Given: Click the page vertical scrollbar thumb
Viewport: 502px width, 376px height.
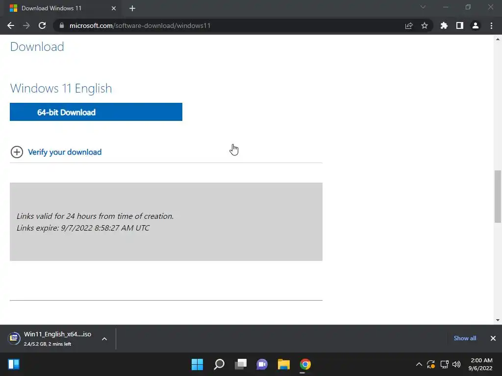Looking at the screenshot, I should (498, 197).
